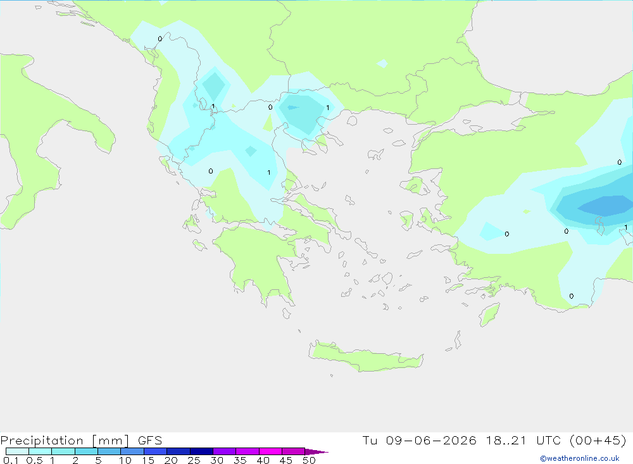This screenshot has width=633, height=464.
Task: Click the 45–50 mm legend swatch
Action: coord(294,451)
